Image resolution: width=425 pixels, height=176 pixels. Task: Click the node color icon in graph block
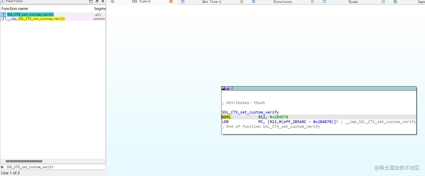click(x=223, y=88)
